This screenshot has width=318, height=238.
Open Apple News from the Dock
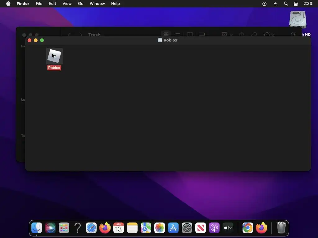pos(201,228)
